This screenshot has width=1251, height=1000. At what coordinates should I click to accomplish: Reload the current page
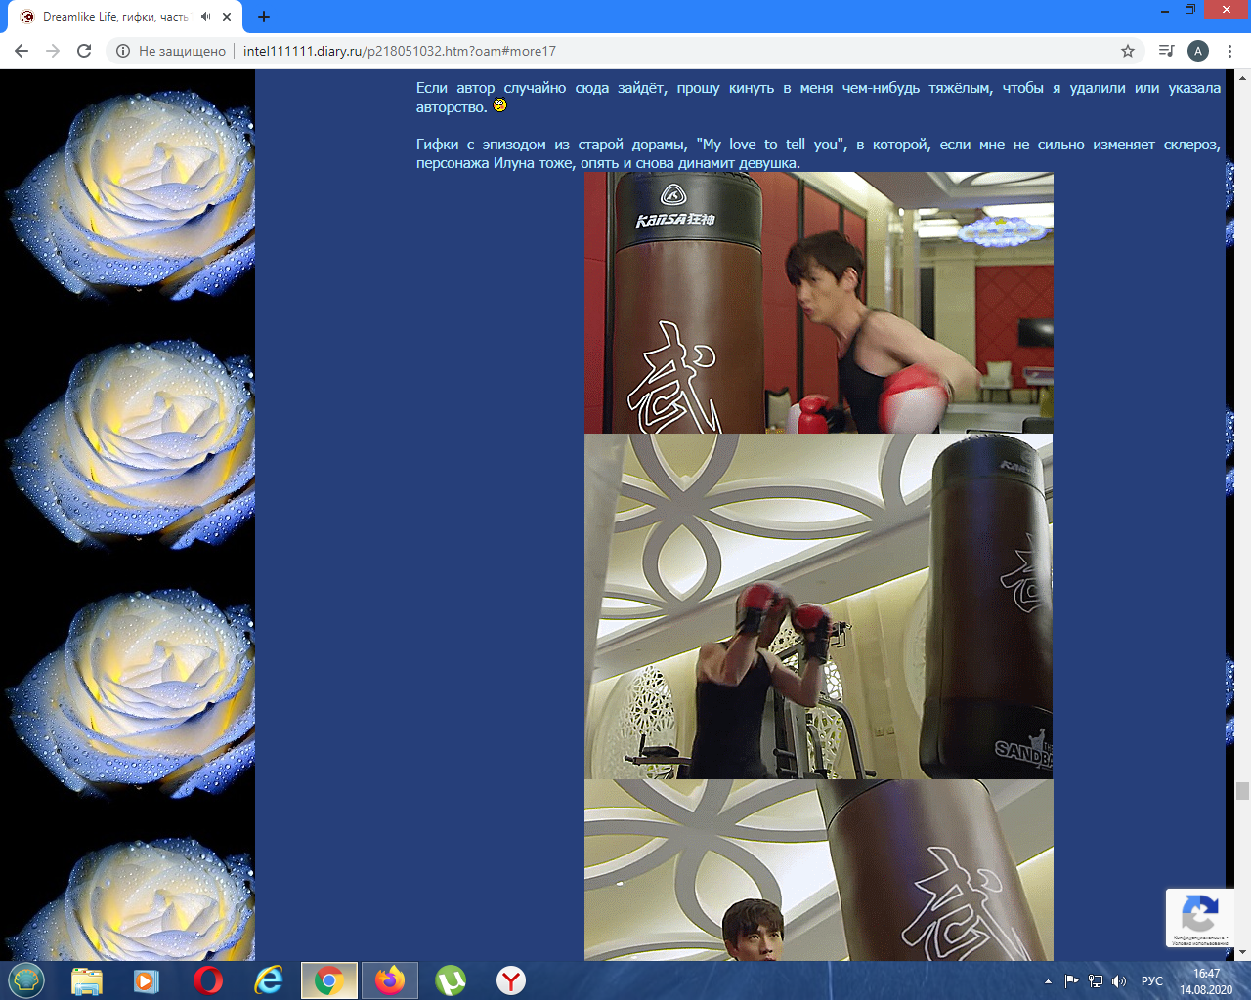[x=84, y=51]
